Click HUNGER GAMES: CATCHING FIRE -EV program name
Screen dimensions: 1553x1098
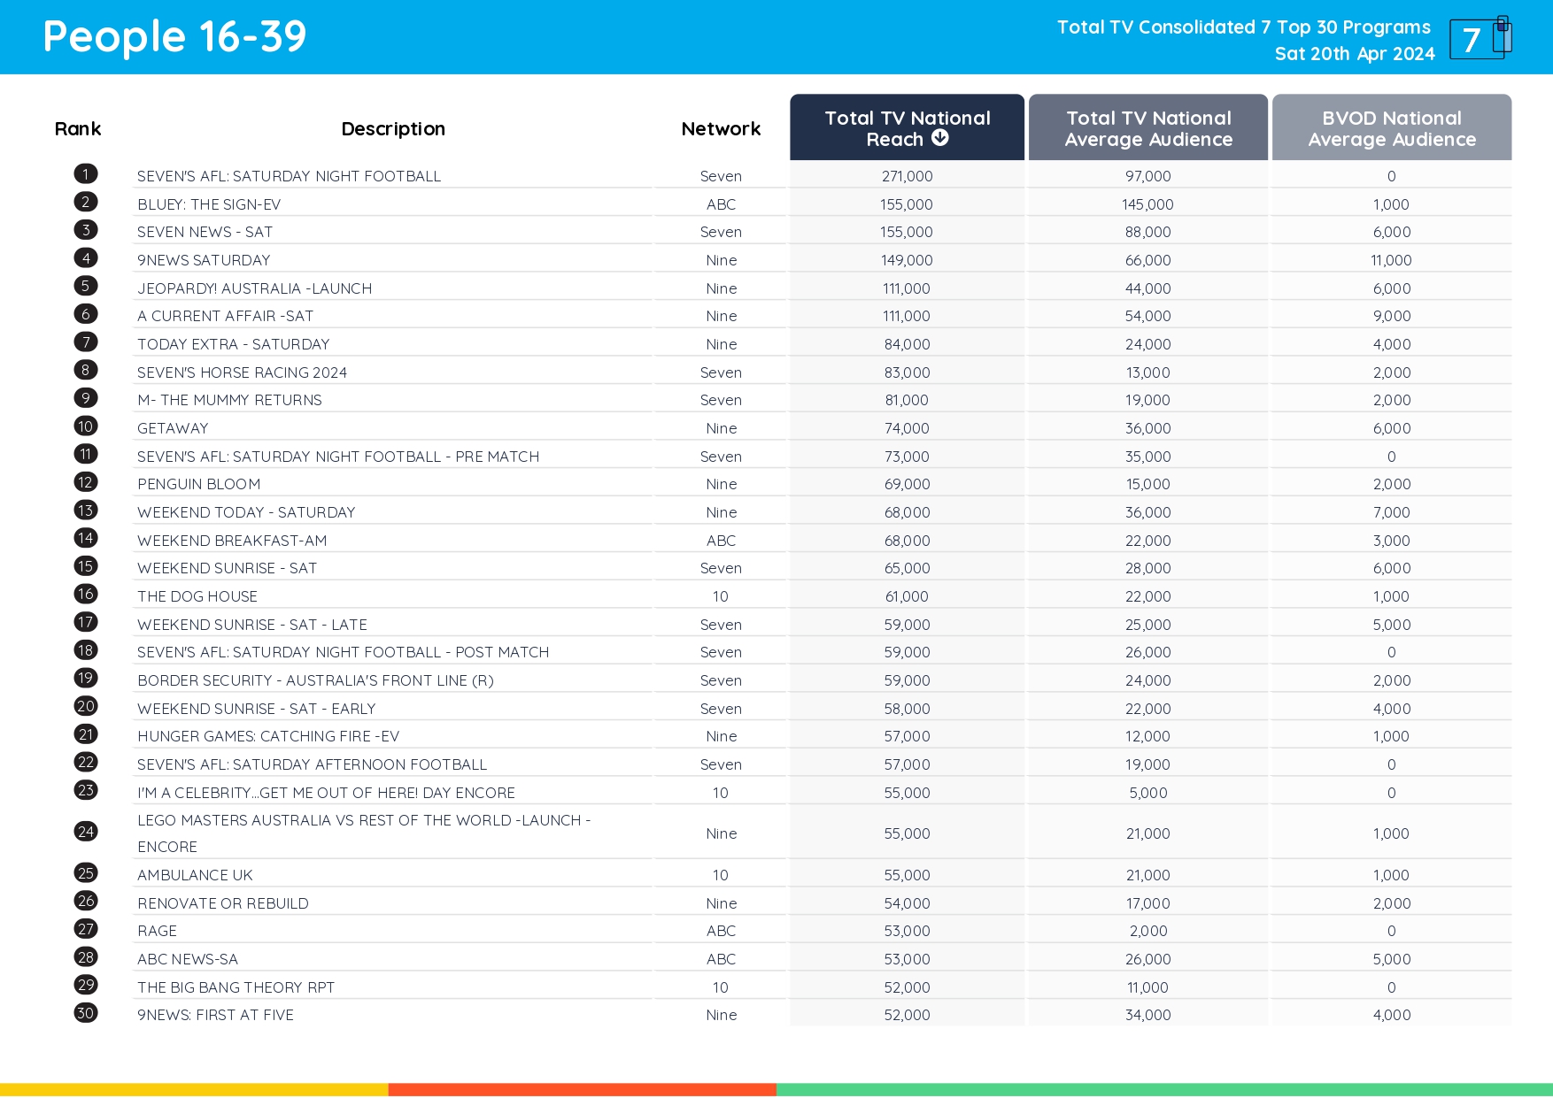click(x=268, y=737)
